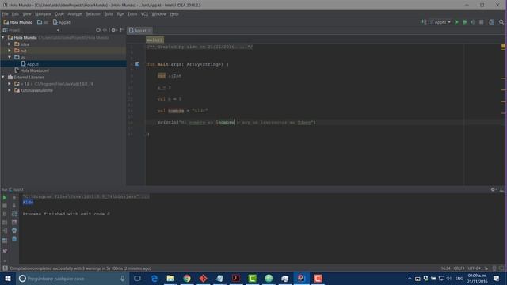Expand the .idea folder
This screenshot has width=507, height=285.
10,44
